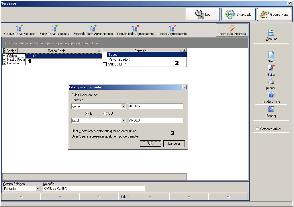294x207 pixels.
Task: Go to the previous record
Action: tap(99, 196)
